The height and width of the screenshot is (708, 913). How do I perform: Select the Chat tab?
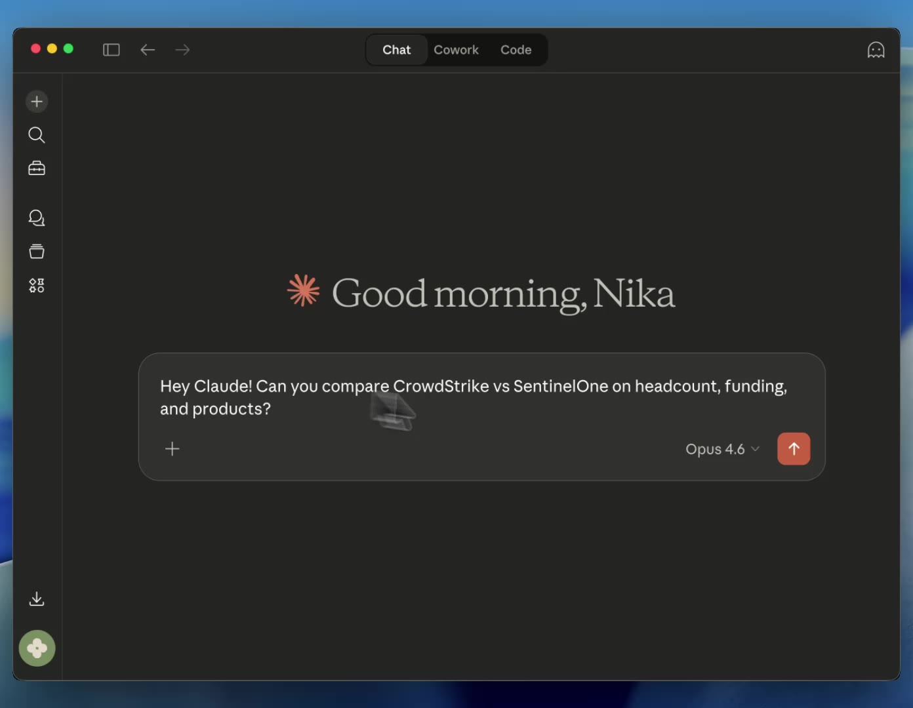[396, 50]
